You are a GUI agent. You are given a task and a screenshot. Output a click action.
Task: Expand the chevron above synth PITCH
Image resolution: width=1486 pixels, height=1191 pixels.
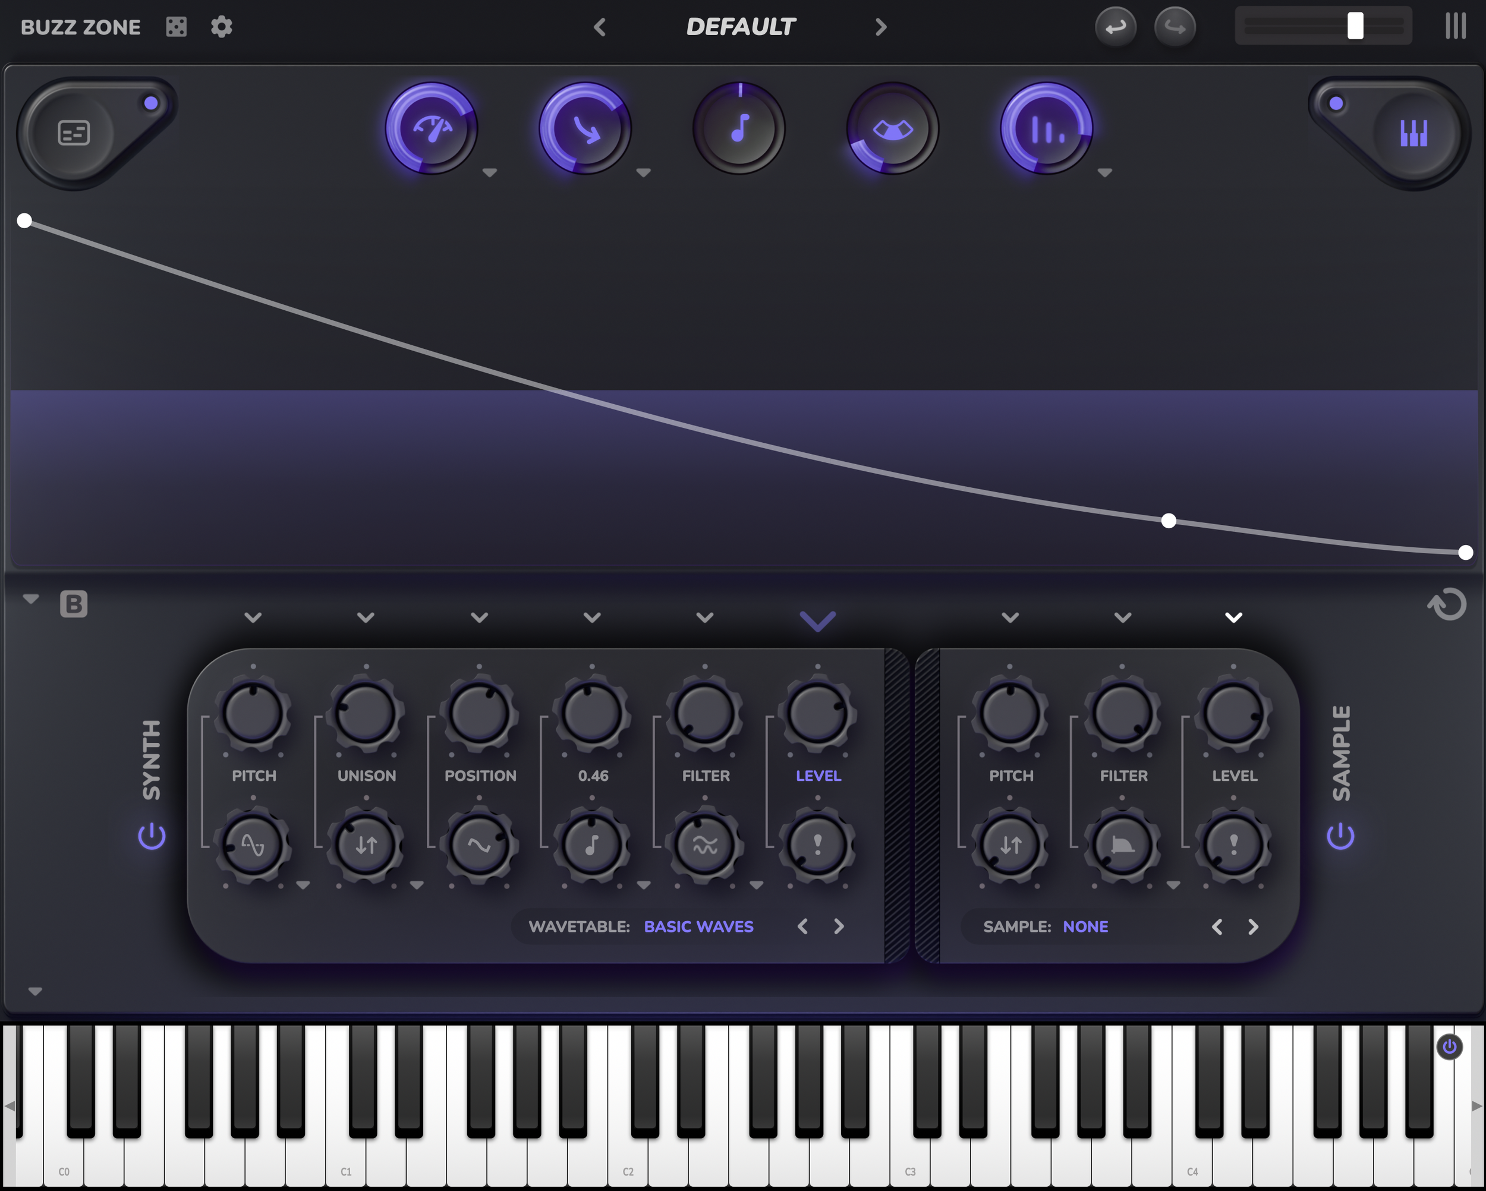pos(253,617)
